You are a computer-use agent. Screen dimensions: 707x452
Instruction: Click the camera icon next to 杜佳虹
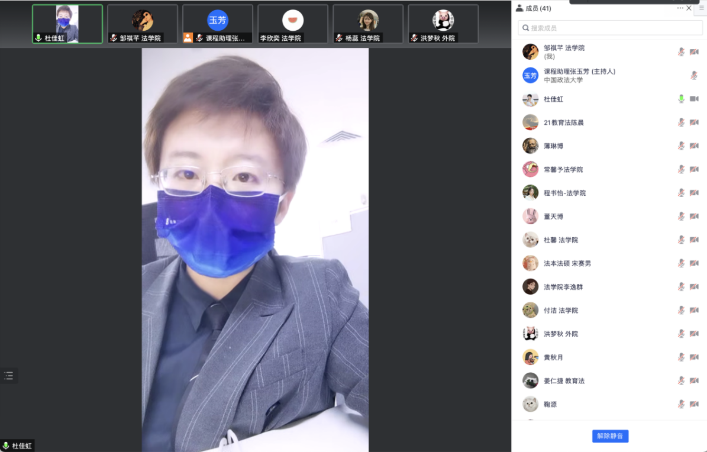[694, 99]
